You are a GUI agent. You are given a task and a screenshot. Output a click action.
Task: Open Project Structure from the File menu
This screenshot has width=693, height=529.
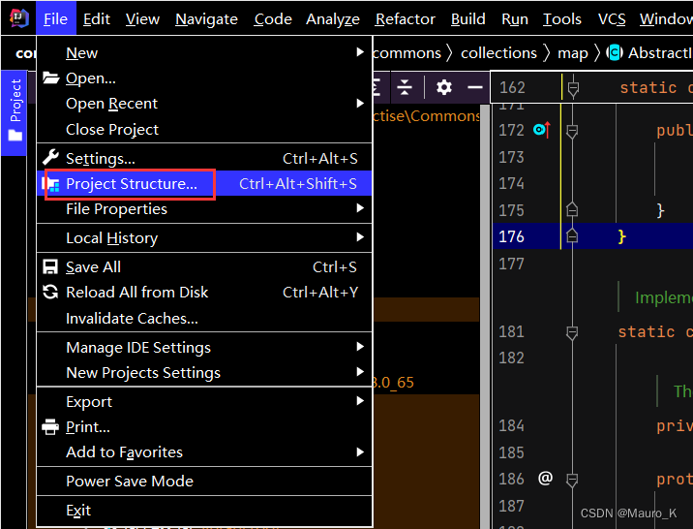coord(132,184)
